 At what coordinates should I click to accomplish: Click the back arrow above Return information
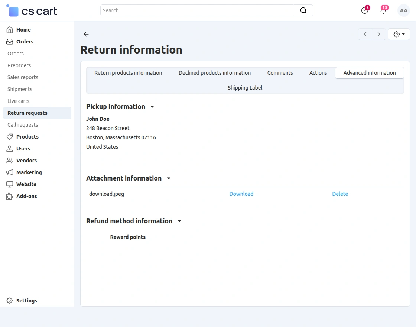[86, 34]
